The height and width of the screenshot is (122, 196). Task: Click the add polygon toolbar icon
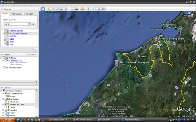(53, 9)
